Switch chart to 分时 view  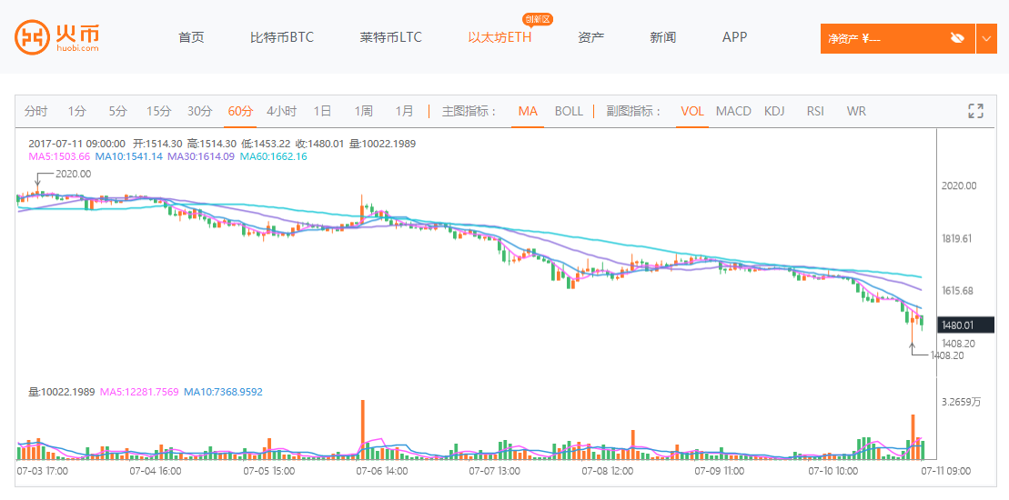point(36,111)
